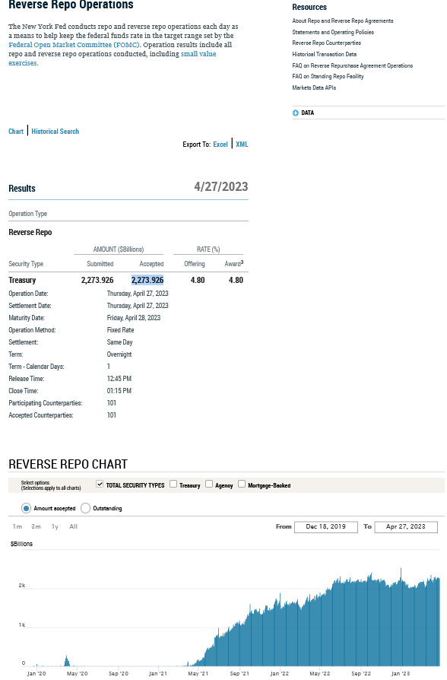This screenshot has height=680, width=447.
Task: Enable the Mortgage-Backed checkbox
Action: tap(242, 484)
